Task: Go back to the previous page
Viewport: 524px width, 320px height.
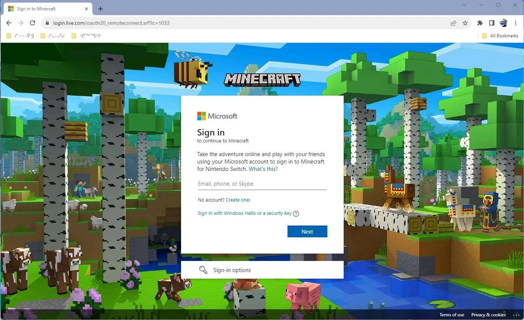Action: [x=9, y=23]
